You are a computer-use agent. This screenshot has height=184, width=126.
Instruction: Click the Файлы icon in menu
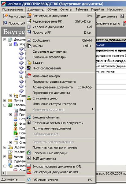(x=29, y=46)
